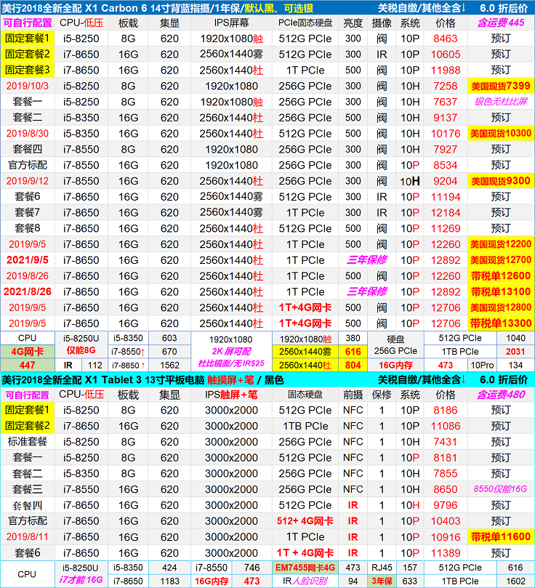Click the 512+ 4G网卡 cell
This screenshot has width=535, height=588.
(305, 521)
